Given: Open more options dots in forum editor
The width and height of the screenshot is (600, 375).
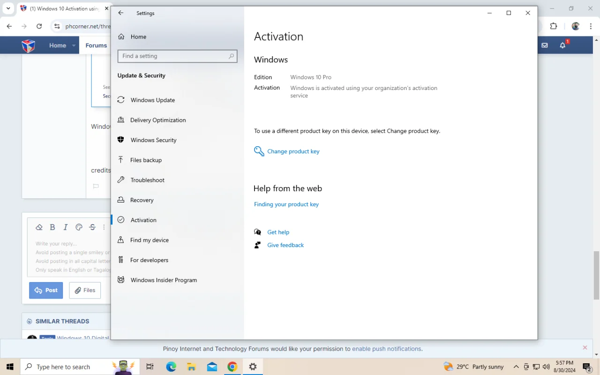Looking at the screenshot, I should point(104,227).
